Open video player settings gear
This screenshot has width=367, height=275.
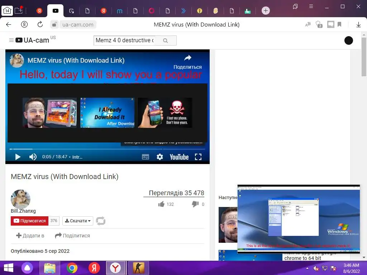coord(159,157)
